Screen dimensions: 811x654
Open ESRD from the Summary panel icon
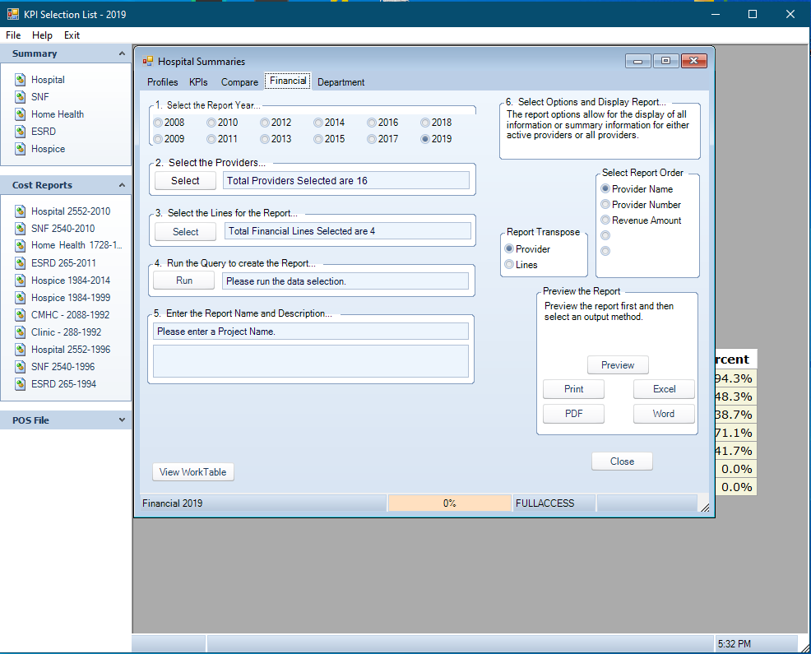coord(20,131)
